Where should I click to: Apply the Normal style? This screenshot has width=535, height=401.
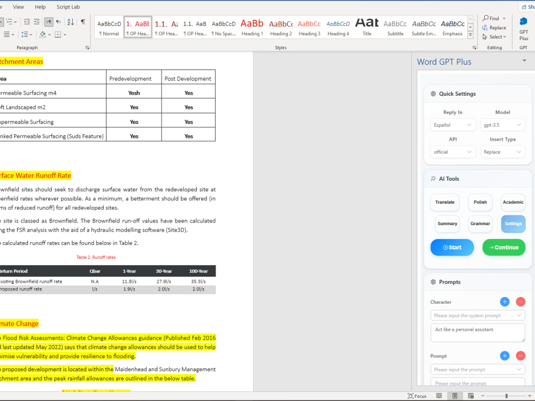click(109, 27)
